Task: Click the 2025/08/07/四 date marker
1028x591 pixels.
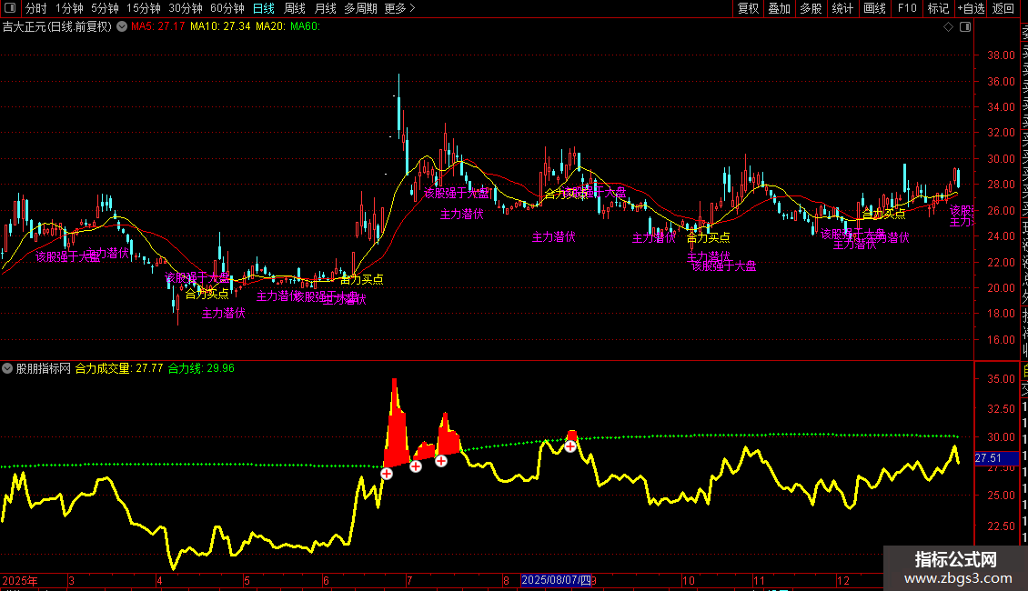Action: pyautogui.click(x=556, y=580)
